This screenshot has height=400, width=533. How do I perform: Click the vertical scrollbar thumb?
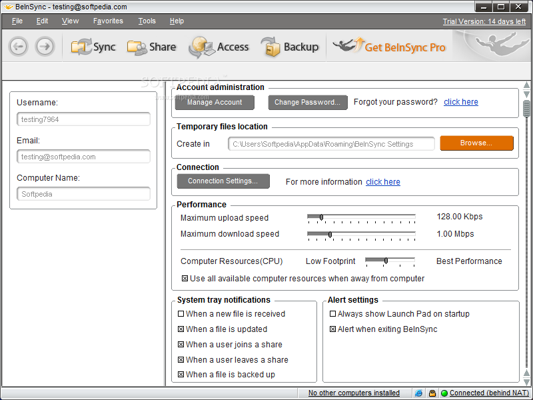[x=526, y=109]
